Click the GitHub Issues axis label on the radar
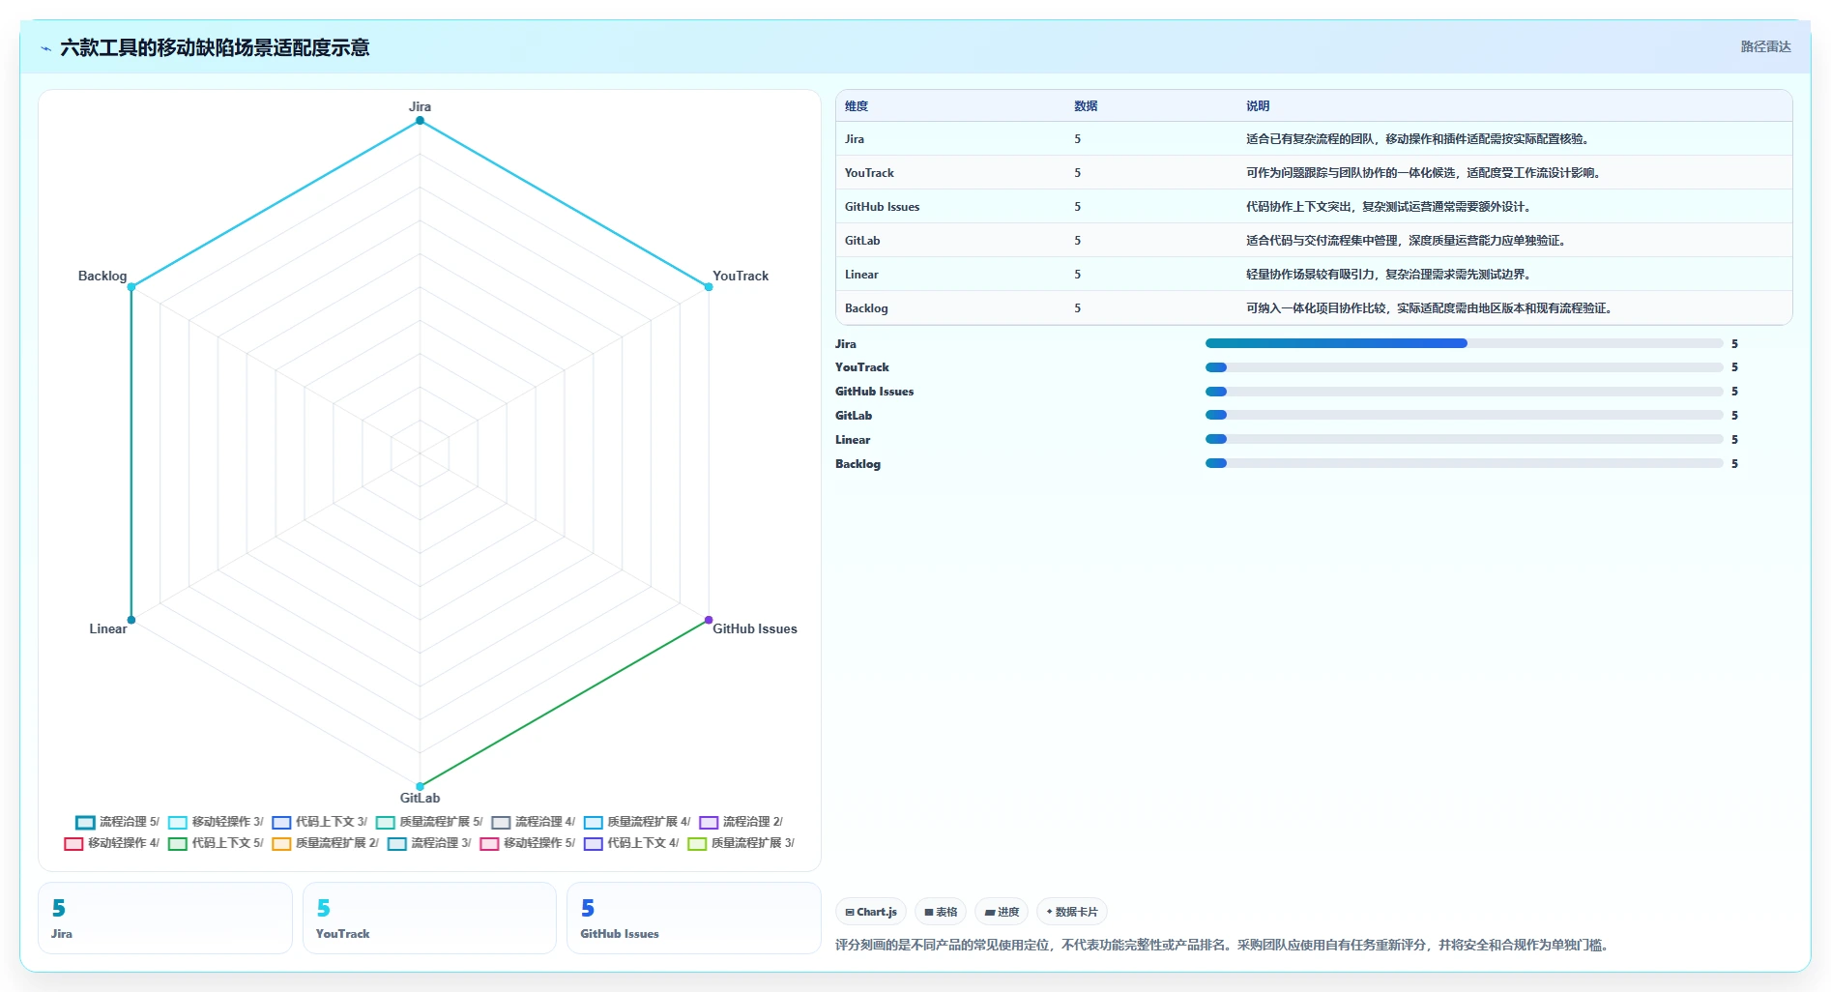Image resolution: width=1831 pixels, height=992 pixels. 755,628
